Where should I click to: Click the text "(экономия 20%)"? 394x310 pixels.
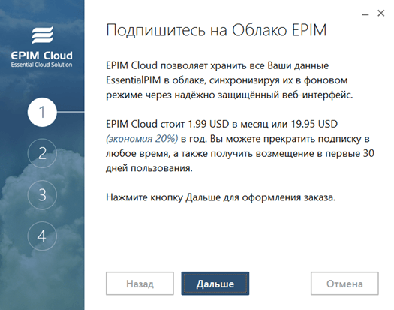click(142, 139)
